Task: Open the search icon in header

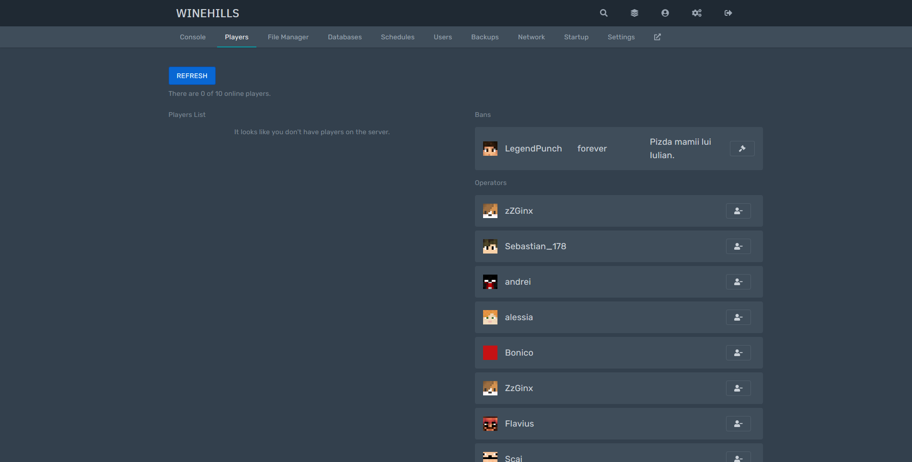Action: (603, 13)
